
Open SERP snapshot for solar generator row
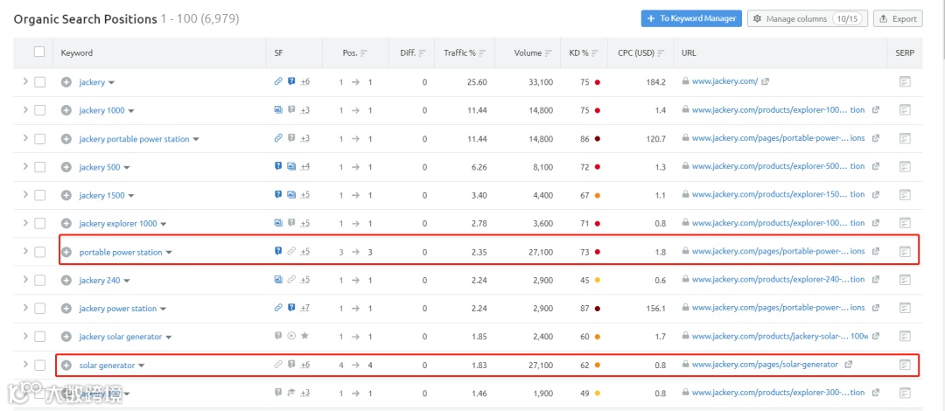[x=904, y=365]
